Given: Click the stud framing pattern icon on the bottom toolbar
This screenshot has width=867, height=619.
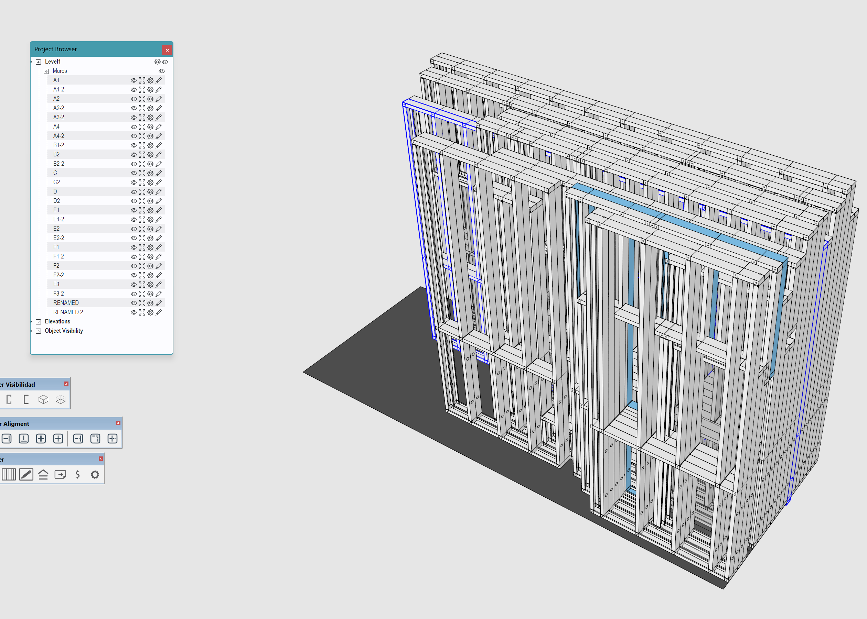Looking at the screenshot, I should click(8, 475).
